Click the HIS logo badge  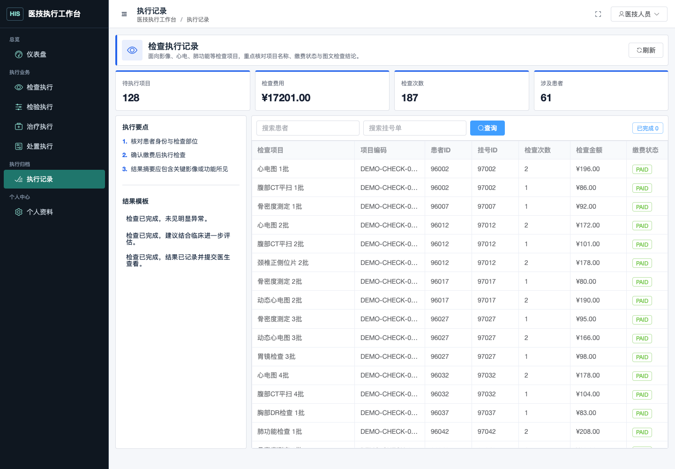(15, 14)
